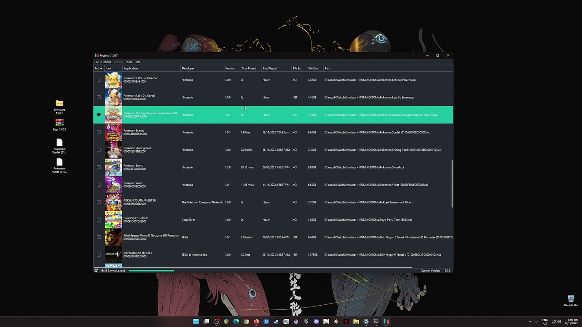
Task: Sort by the File Size column
Action: (x=315, y=69)
